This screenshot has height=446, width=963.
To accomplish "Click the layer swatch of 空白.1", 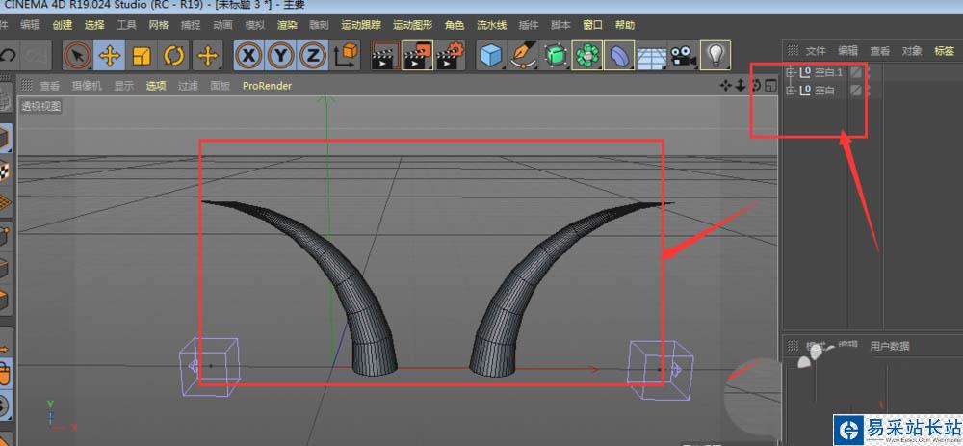I will (x=855, y=72).
